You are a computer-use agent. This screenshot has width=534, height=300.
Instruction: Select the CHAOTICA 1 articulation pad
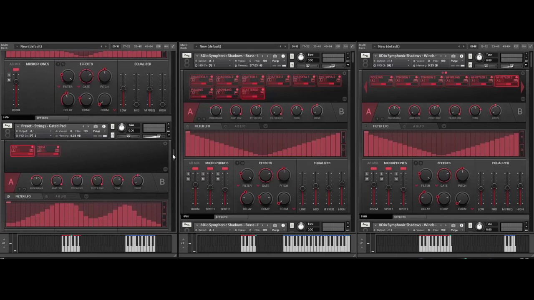click(202, 80)
